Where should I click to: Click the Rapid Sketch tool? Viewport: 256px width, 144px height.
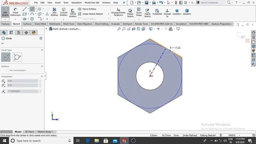point(147,13)
